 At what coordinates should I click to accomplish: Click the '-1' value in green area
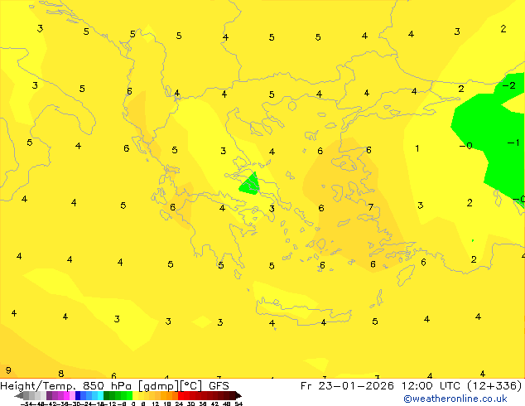tap(513, 143)
